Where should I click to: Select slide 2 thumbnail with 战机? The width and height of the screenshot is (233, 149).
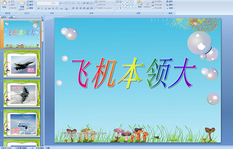pos(22,64)
